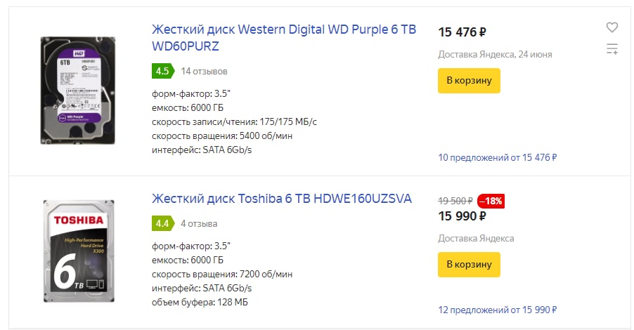View 10 предложений от 15 476 ₽
The width and height of the screenshot is (634, 330).
click(498, 157)
